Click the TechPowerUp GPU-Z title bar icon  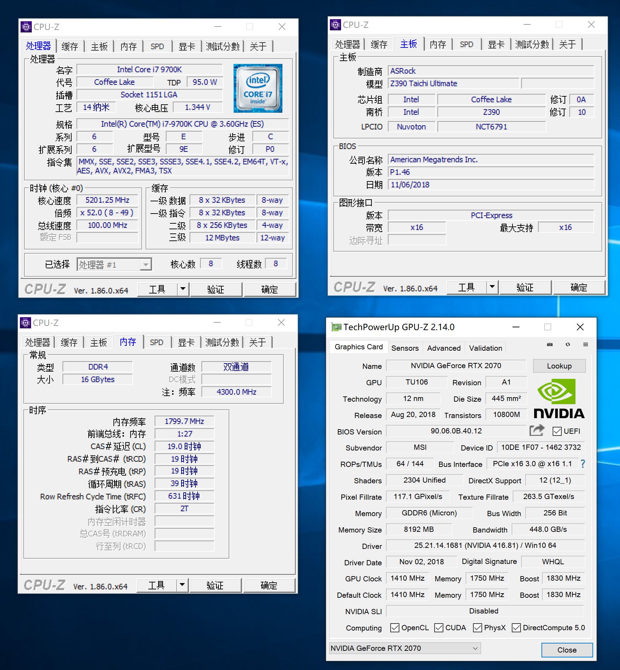point(336,327)
